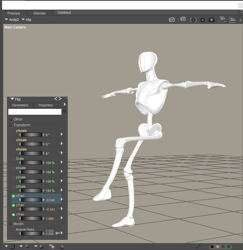243x250 pixels.
Task: Expand the Other parameter group
Action: coord(11,120)
